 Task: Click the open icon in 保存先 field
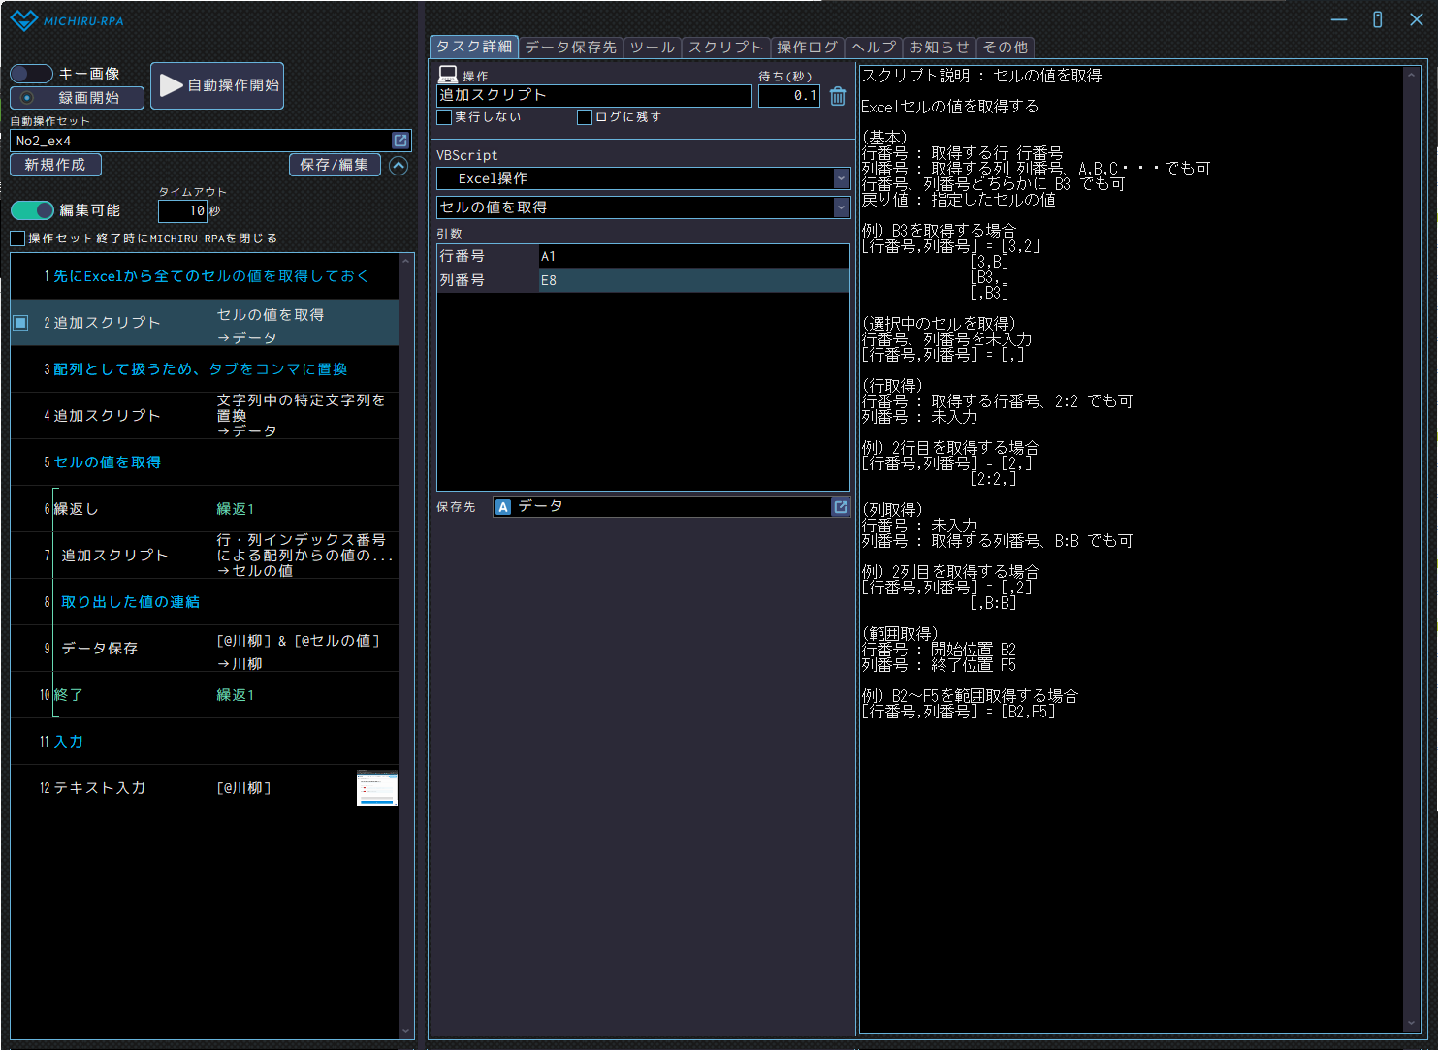[840, 507]
